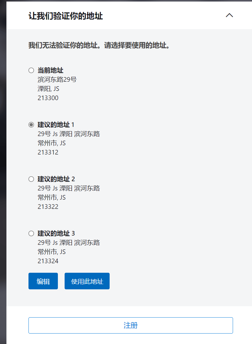Choose the 建议的地址 1 radio option
Image resolution: width=252 pixels, height=344 pixels.
point(31,125)
